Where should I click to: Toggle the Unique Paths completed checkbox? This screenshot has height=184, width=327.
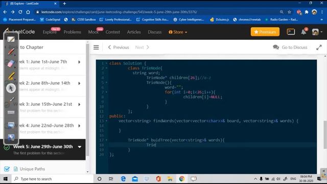click(x=7, y=169)
